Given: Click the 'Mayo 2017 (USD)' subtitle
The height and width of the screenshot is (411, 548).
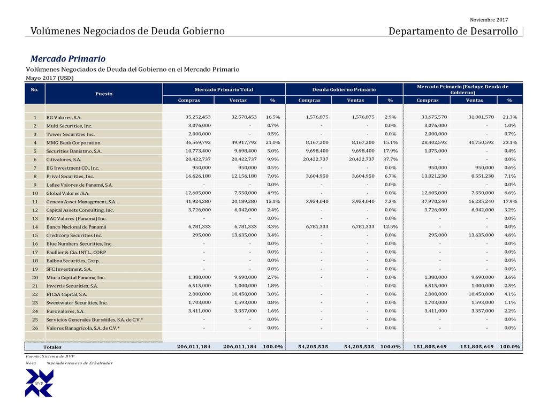Looking at the screenshot, I should [x=50, y=78].
